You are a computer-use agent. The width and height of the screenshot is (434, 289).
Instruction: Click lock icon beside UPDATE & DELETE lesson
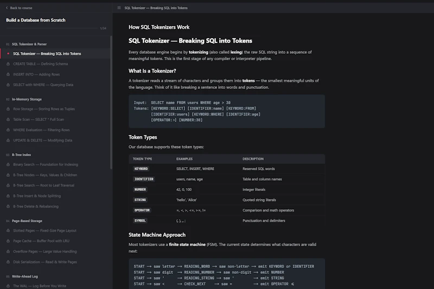pos(8,140)
